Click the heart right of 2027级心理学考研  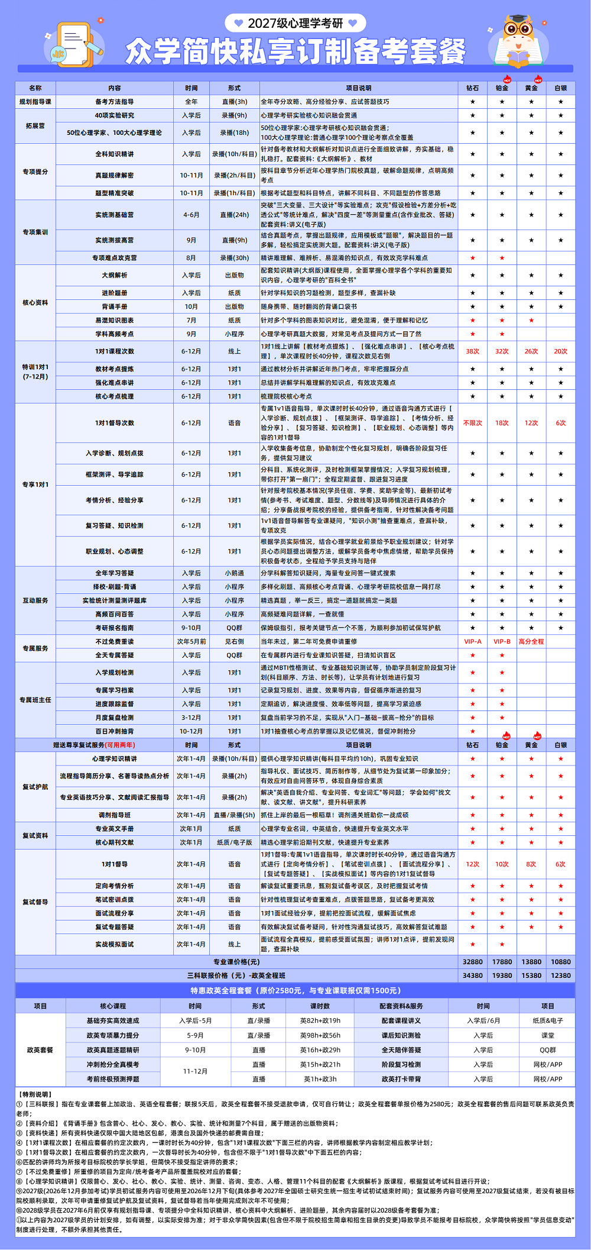(x=353, y=23)
